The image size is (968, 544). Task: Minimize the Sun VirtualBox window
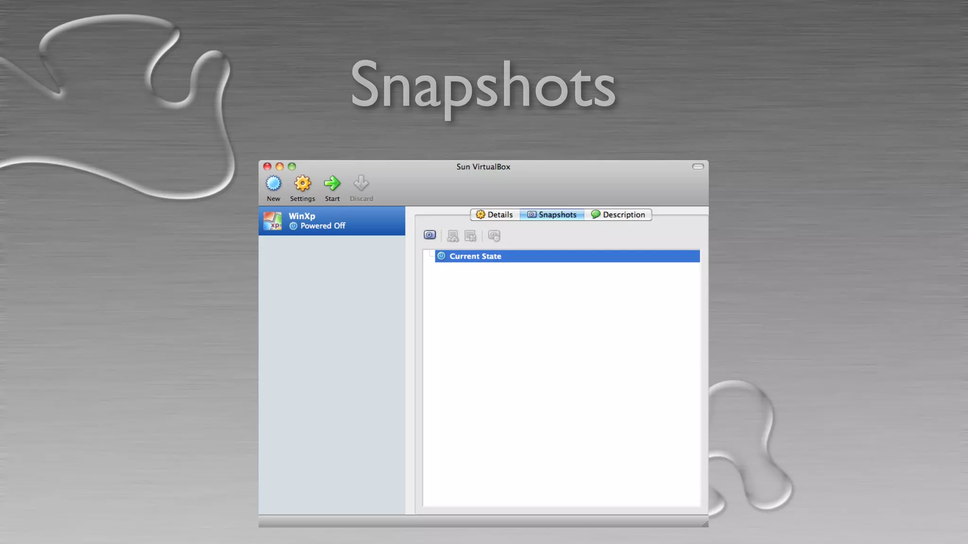279,166
